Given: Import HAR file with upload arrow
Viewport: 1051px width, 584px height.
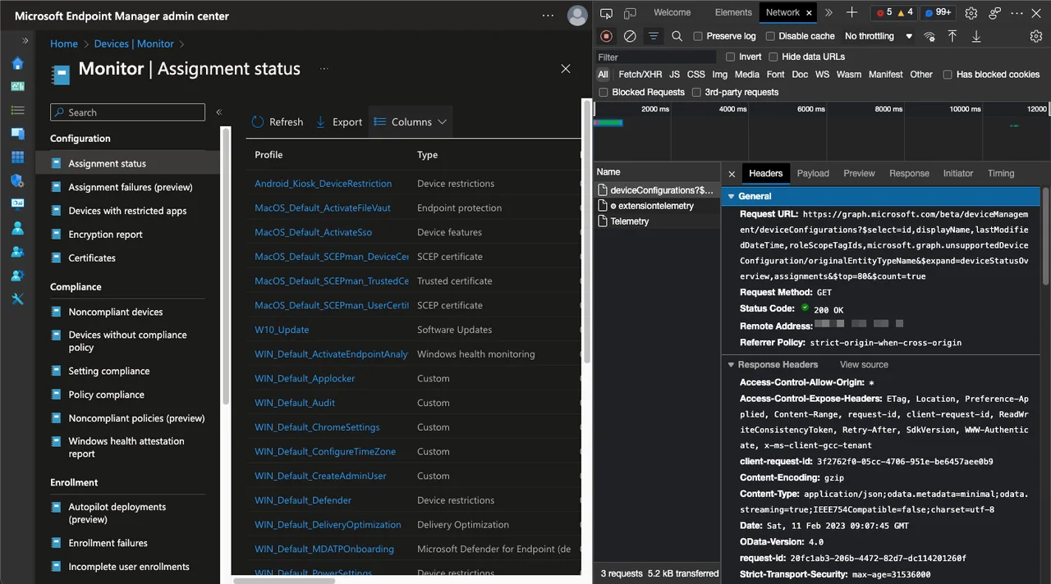Looking at the screenshot, I should tap(952, 36).
